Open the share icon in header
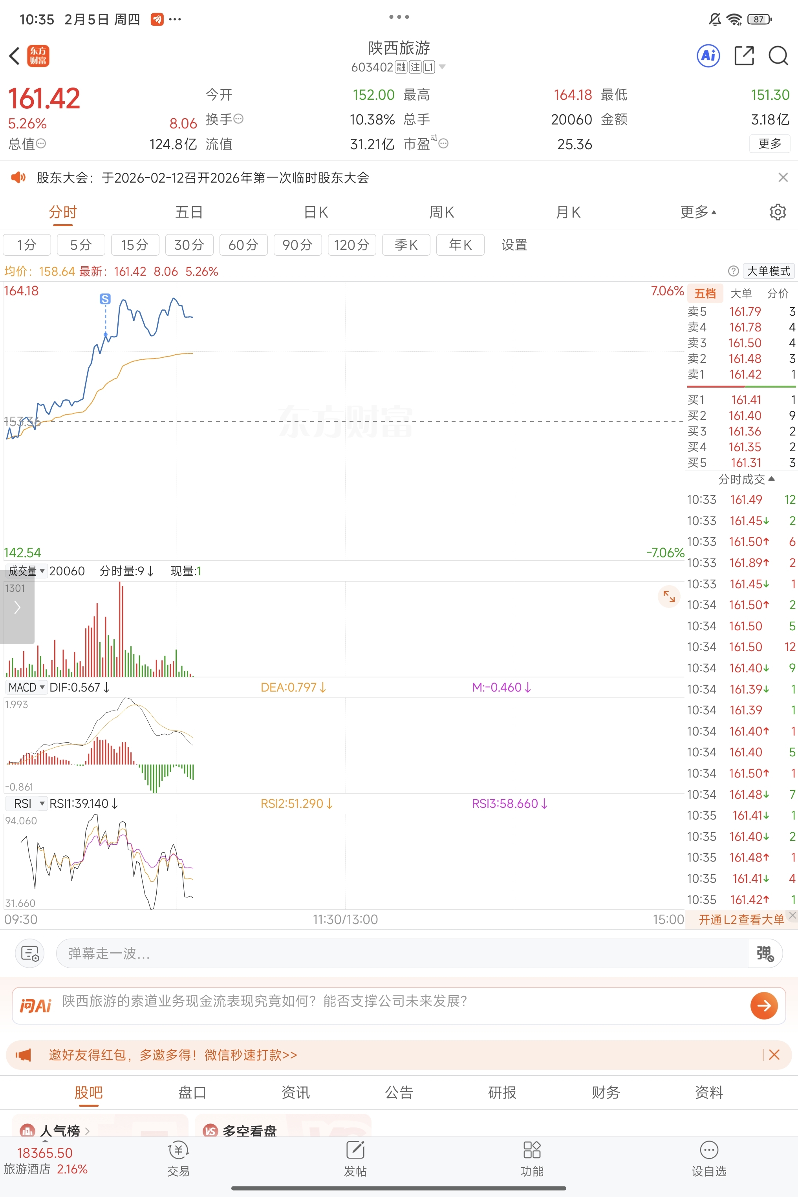Viewport: 798px width, 1197px height. (x=743, y=55)
